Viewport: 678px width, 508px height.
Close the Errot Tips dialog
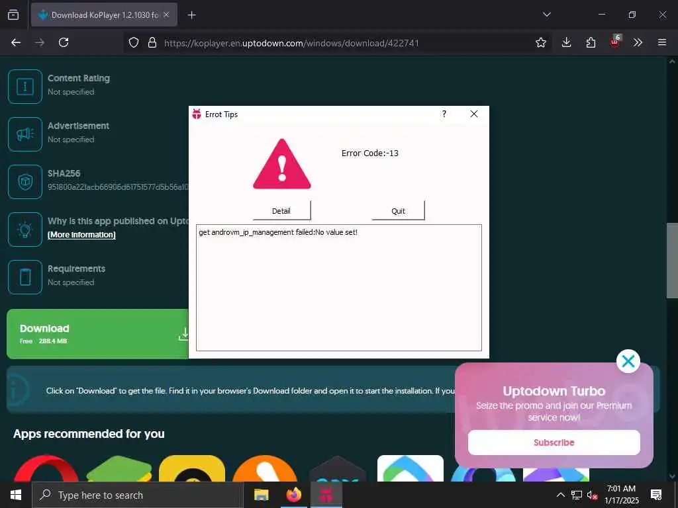coord(474,114)
